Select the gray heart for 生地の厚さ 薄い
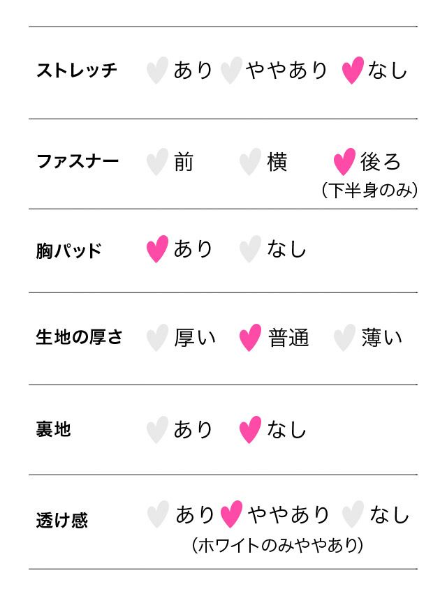The height and width of the screenshot is (596, 447). 344,338
